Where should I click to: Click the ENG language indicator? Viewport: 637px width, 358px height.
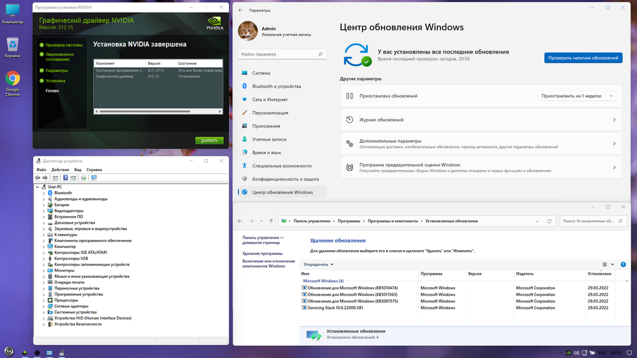(x=602, y=353)
